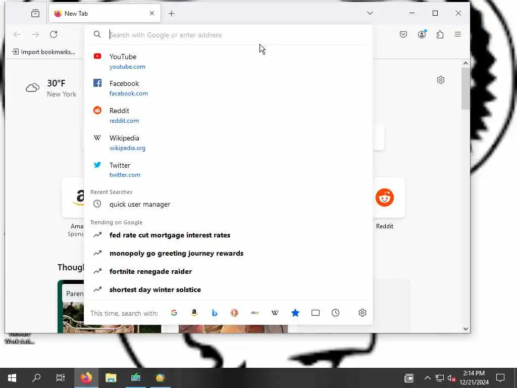This screenshot has width=517, height=388.
Task: Show hidden tray icons chevron
Action: click(x=427, y=378)
